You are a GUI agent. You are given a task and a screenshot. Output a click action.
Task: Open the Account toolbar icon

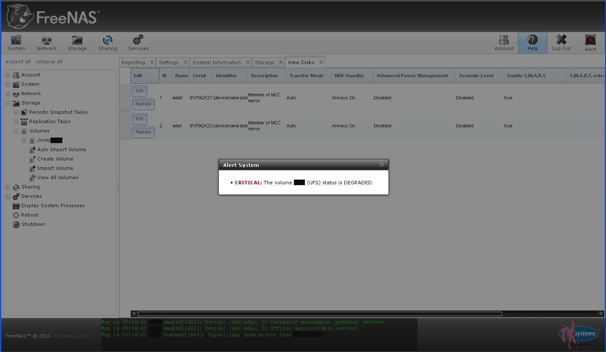coord(504,43)
